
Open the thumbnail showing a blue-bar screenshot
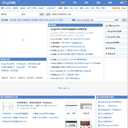click(x=71, y=106)
